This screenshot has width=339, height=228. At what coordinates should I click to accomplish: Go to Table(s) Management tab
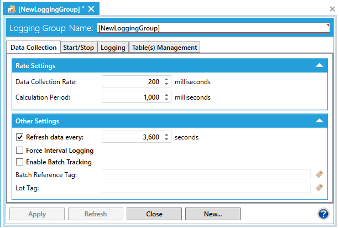pos(164,48)
